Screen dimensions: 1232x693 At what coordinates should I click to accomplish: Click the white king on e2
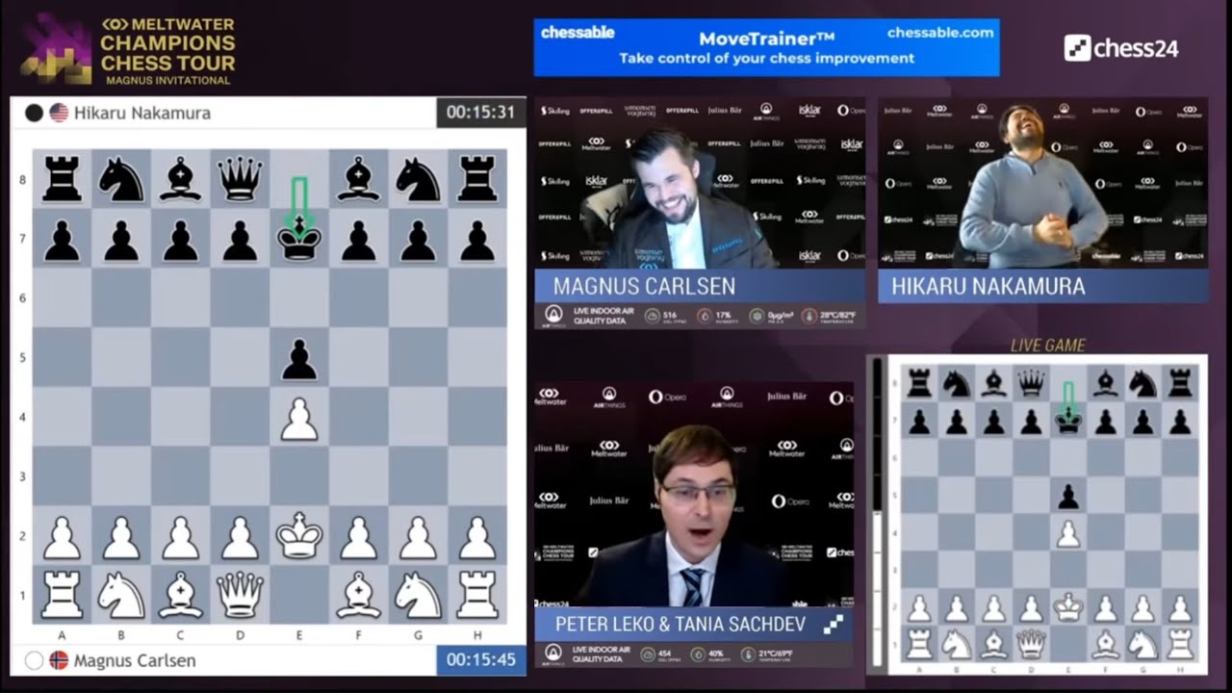tap(298, 537)
